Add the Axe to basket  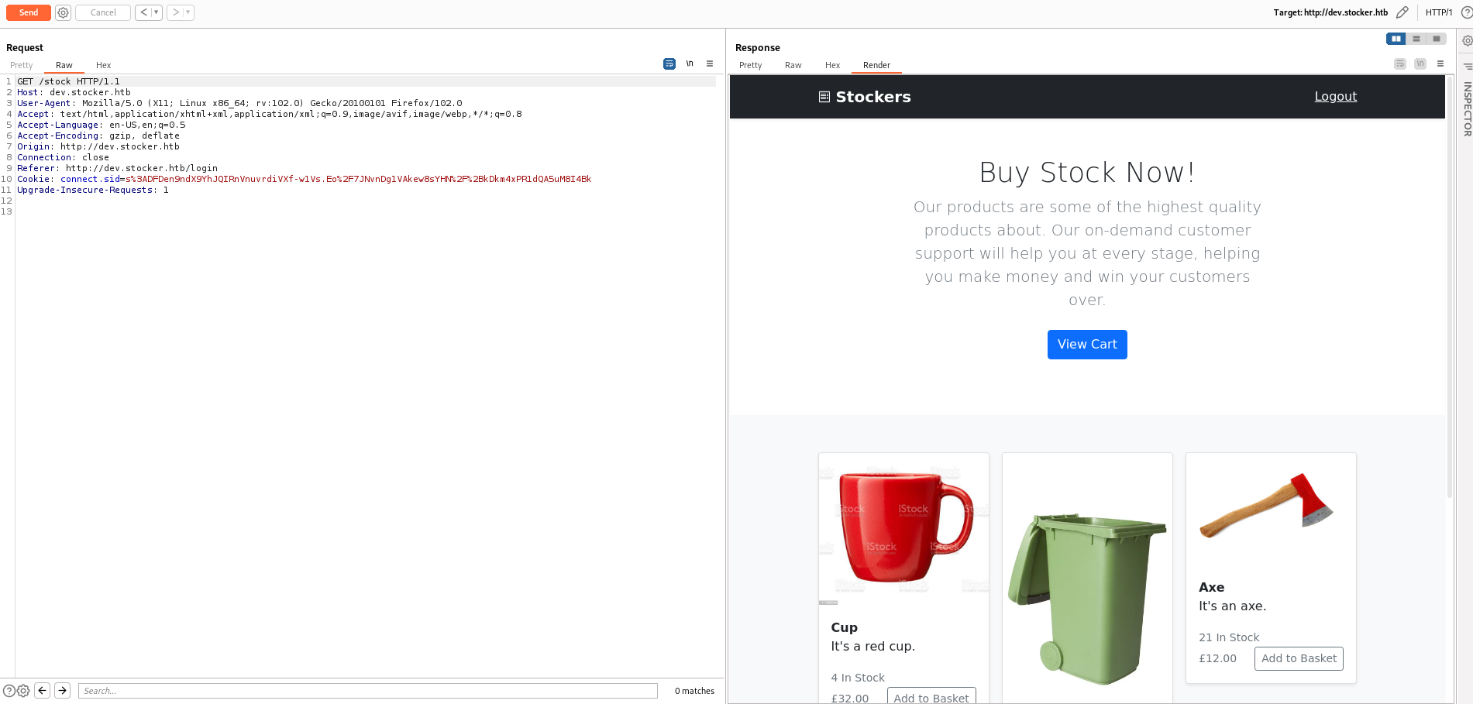click(1299, 658)
